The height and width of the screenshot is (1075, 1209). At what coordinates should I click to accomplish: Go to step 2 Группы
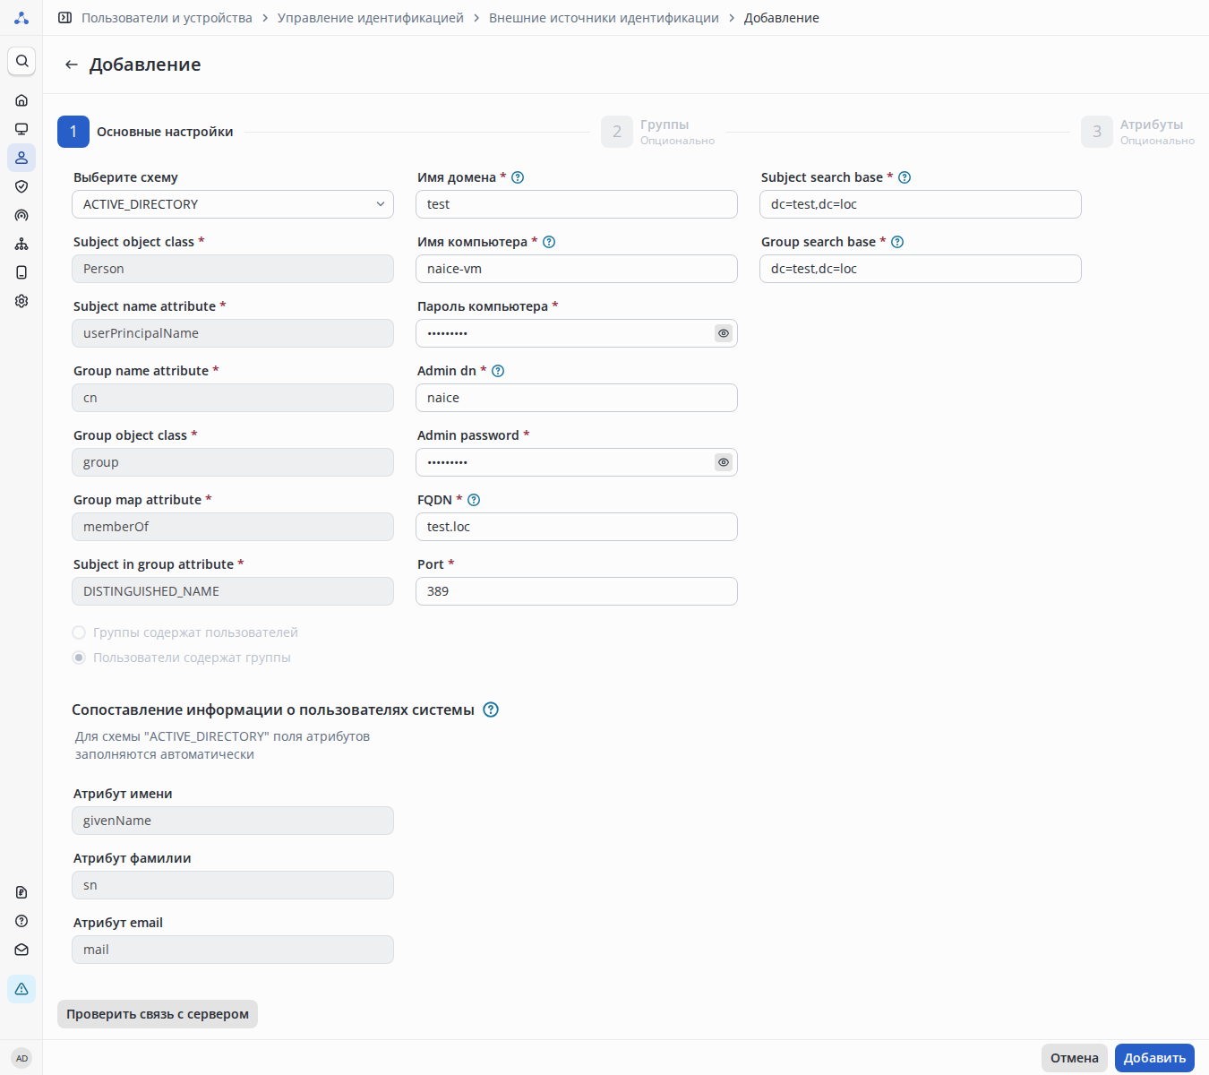617,132
